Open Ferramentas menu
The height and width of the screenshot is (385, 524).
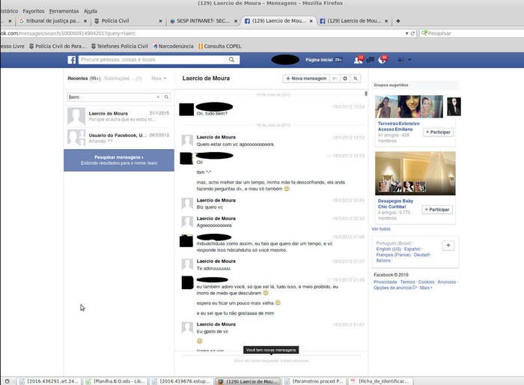(64, 11)
